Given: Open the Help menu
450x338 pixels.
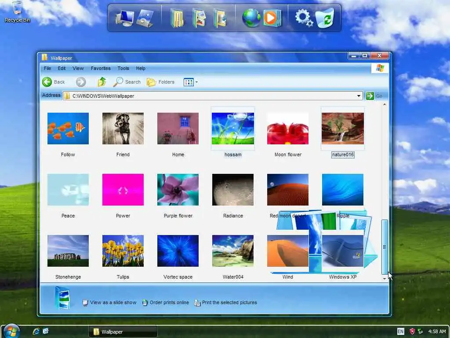Looking at the screenshot, I should click(x=141, y=68).
